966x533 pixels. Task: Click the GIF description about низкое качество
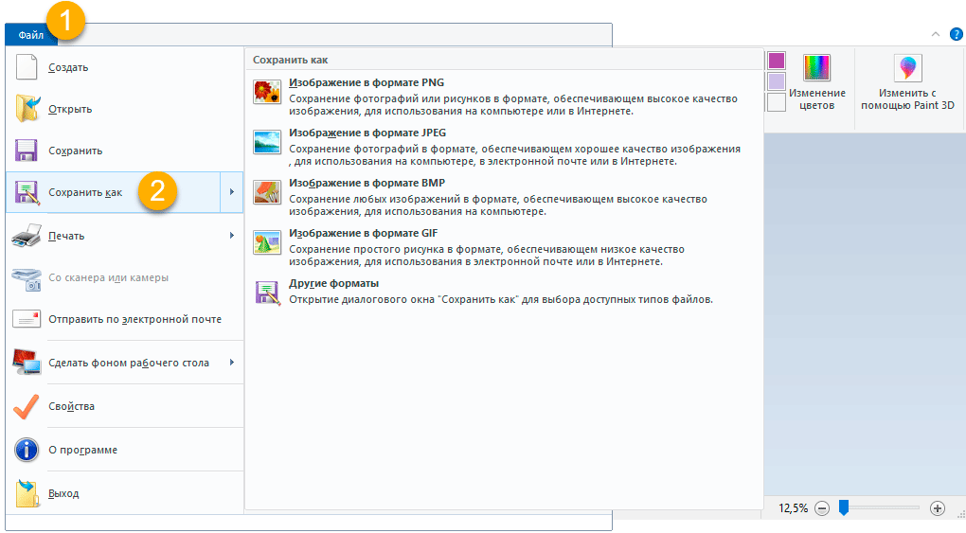(x=487, y=255)
